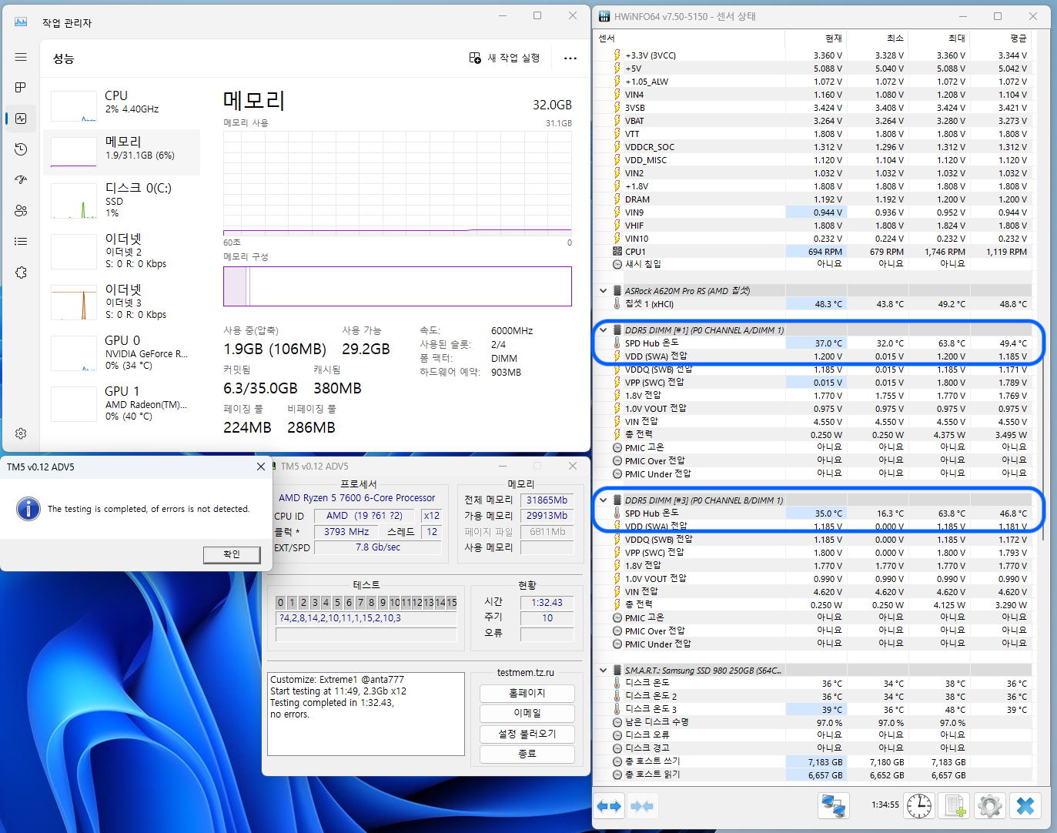Click the 3793 MHz clock value in TM5
1057x833 pixels.
click(x=346, y=532)
